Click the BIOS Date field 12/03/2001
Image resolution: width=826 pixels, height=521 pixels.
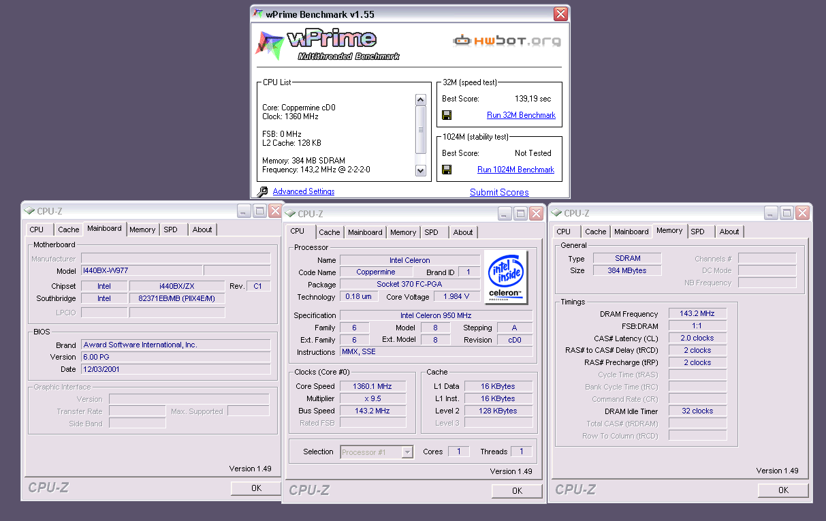176,369
